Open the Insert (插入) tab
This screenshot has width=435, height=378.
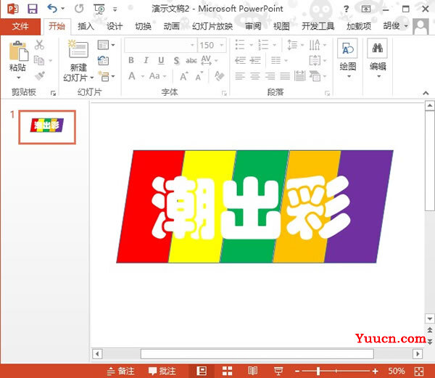86,26
